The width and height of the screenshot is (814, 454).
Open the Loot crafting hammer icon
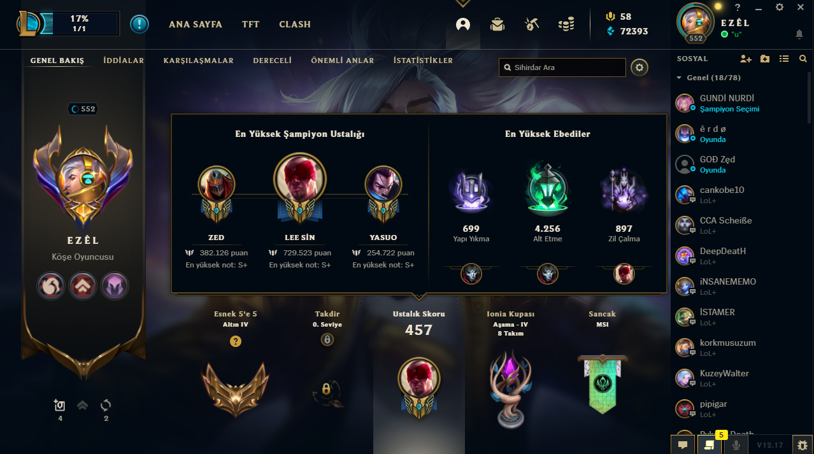coord(532,24)
